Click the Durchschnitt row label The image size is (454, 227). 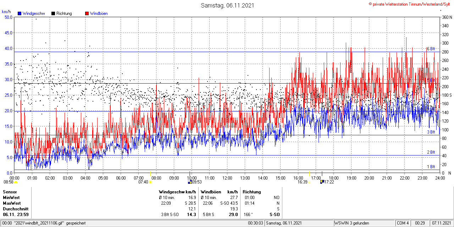pyautogui.click(x=15, y=209)
